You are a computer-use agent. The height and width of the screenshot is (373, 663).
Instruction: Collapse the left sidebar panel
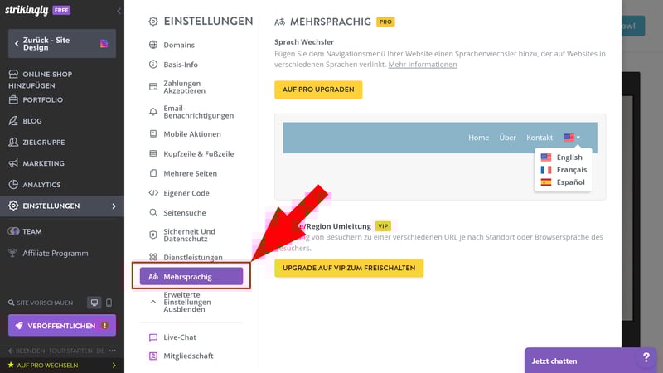tap(119, 11)
